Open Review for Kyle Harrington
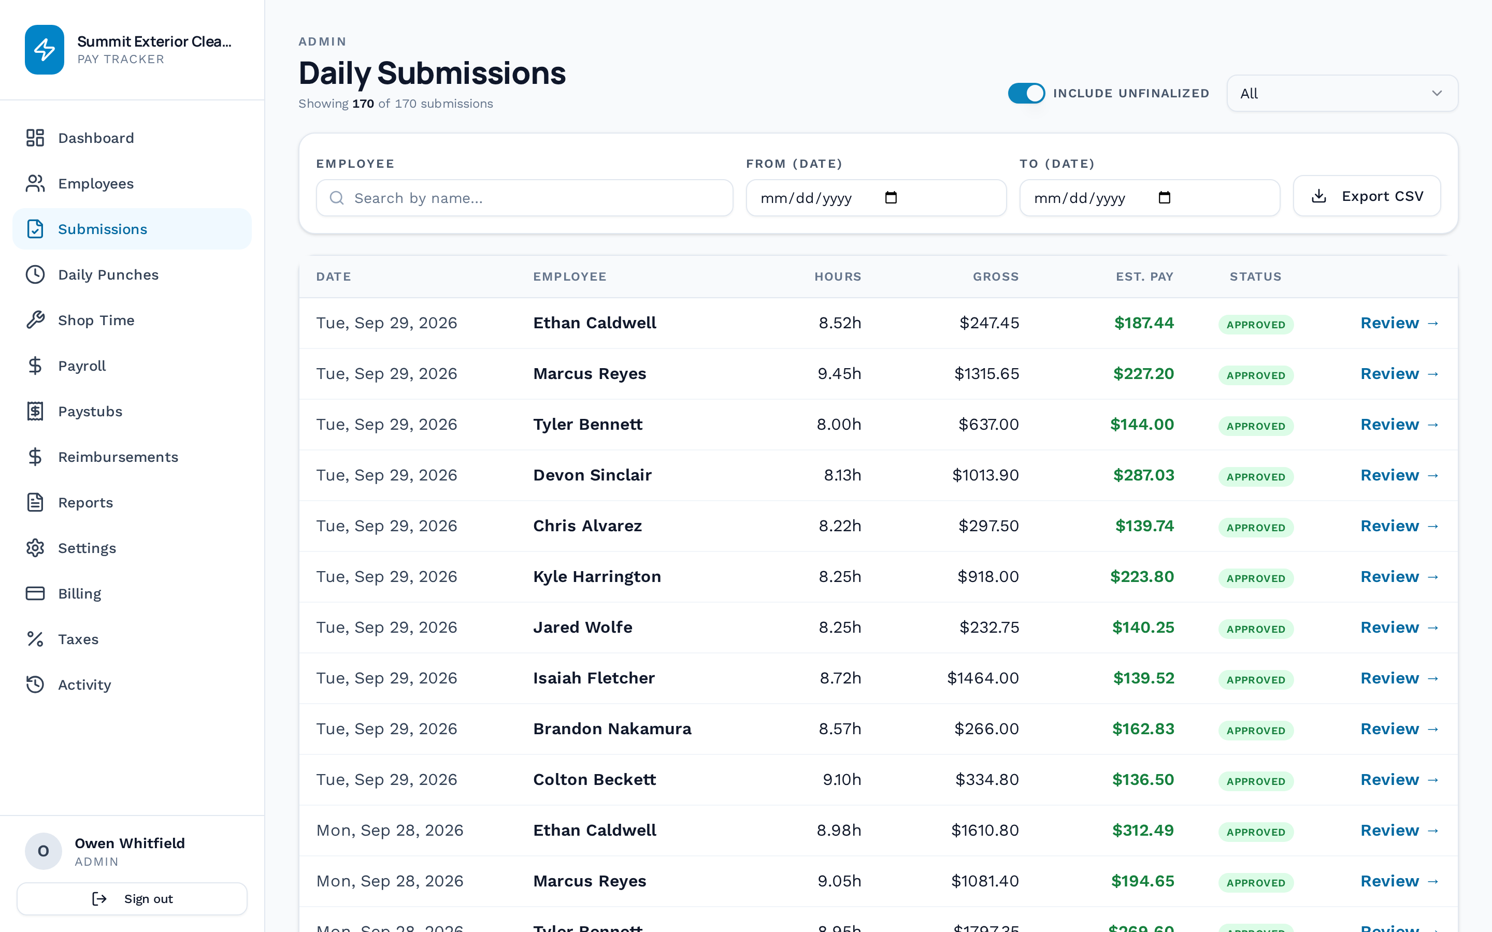1492x932 pixels. pos(1399,576)
